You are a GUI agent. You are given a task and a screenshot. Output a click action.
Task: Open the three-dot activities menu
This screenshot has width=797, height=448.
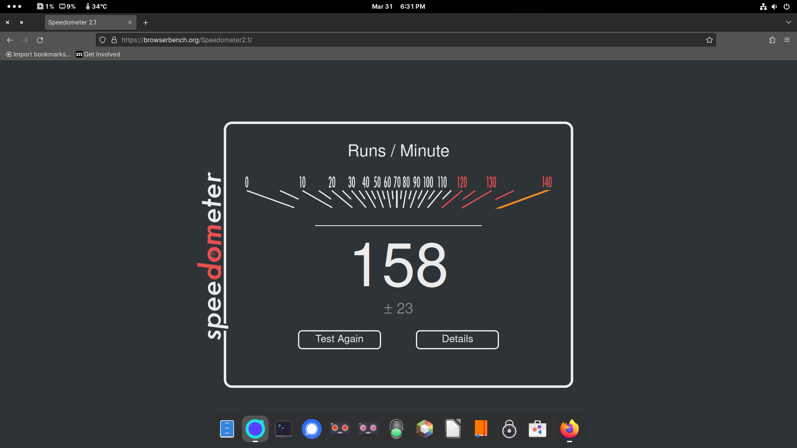pyautogui.click(x=14, y=7)
